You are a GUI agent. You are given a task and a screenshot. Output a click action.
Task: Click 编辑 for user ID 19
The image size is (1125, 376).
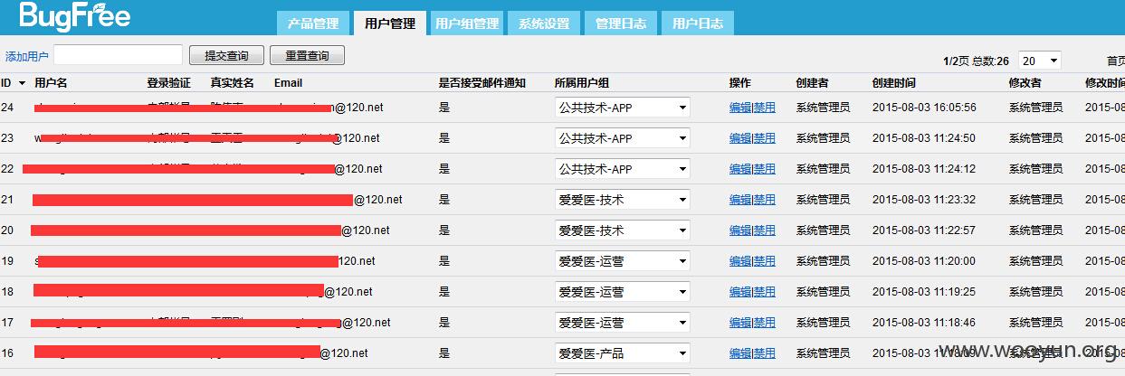tap(740, 261)
